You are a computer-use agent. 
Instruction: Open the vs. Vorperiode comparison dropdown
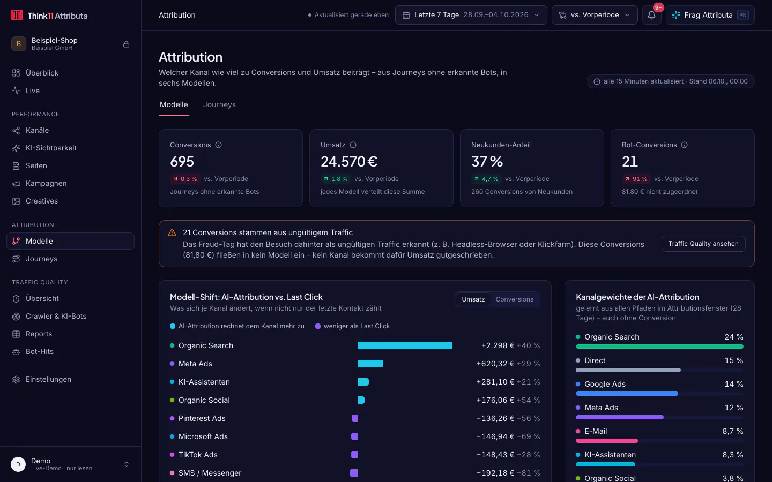595,15
